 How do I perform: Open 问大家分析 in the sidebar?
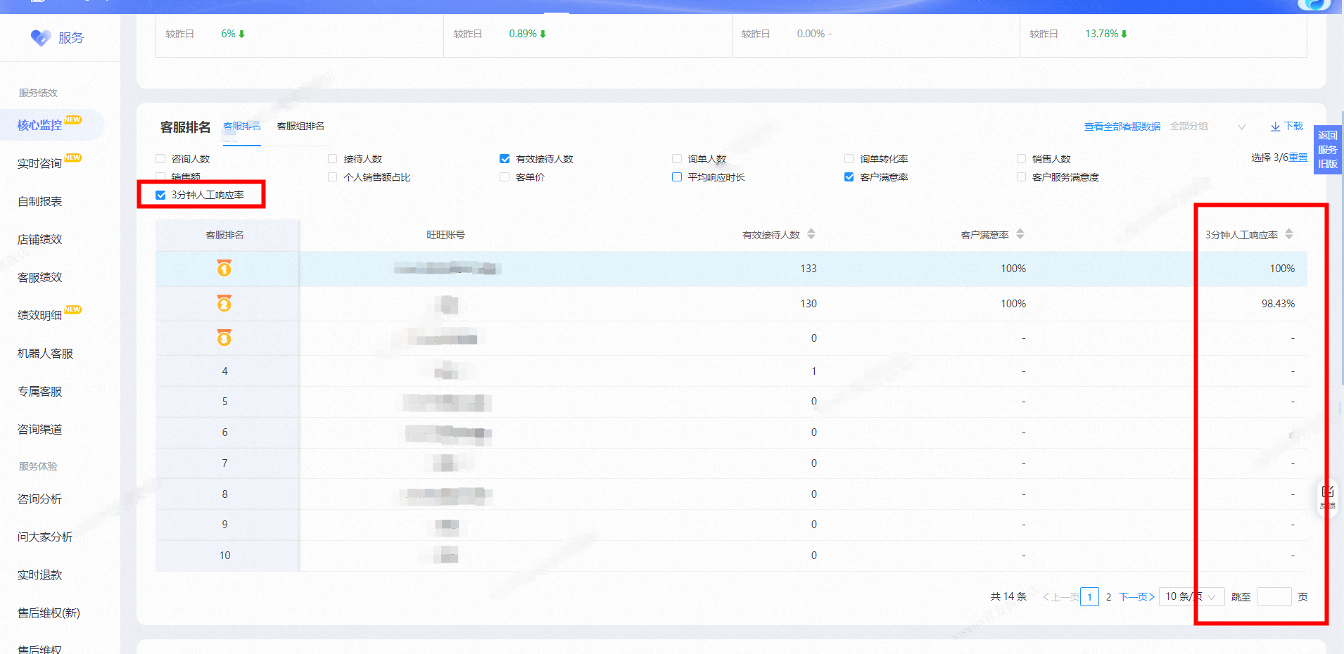pyautogui.click(x=46, y=537)
